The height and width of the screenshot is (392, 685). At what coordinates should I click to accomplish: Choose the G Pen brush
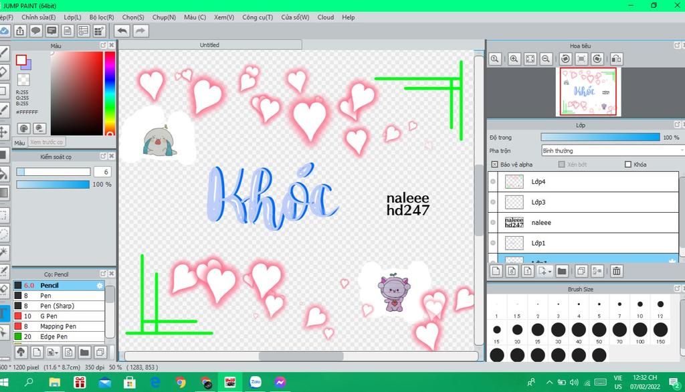(x=59, y=316)
